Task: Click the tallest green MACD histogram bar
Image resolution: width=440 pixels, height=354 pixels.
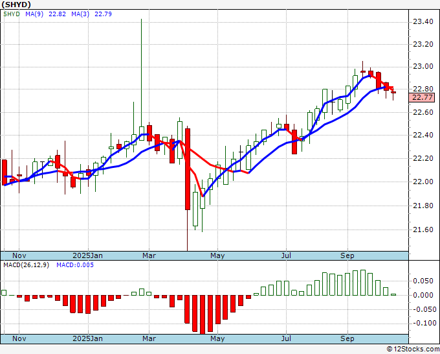Action: (363, 283)
